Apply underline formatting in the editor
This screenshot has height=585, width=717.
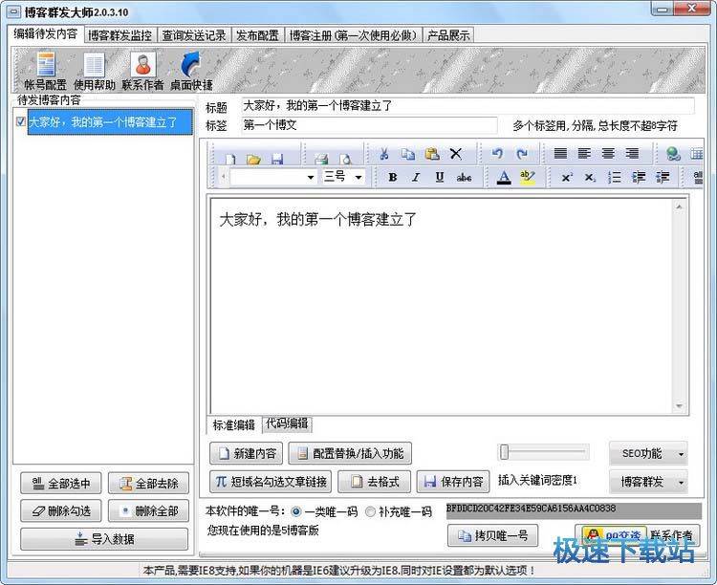tap(440, 178)
